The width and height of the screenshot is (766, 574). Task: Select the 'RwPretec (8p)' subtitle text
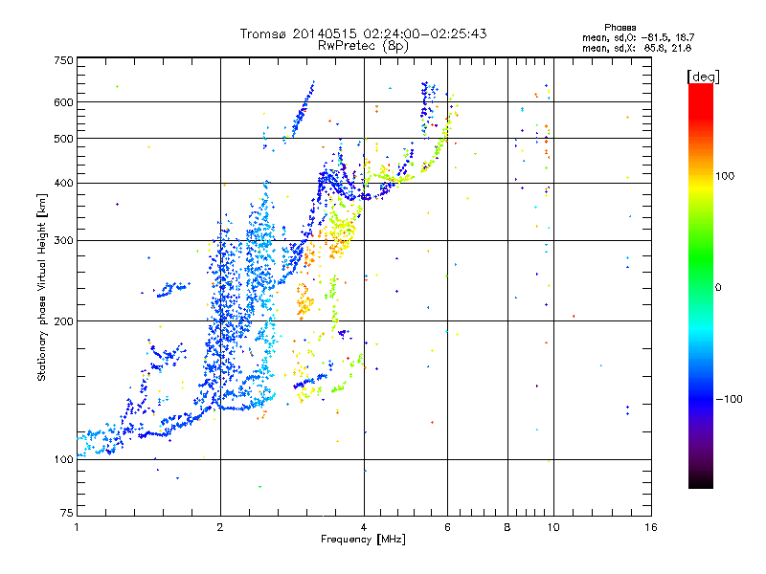[x=363, y=46]
